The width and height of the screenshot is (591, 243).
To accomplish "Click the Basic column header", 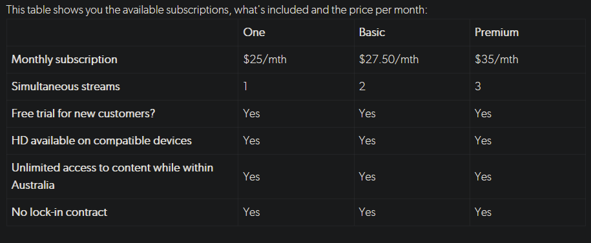I will (372, 32).
